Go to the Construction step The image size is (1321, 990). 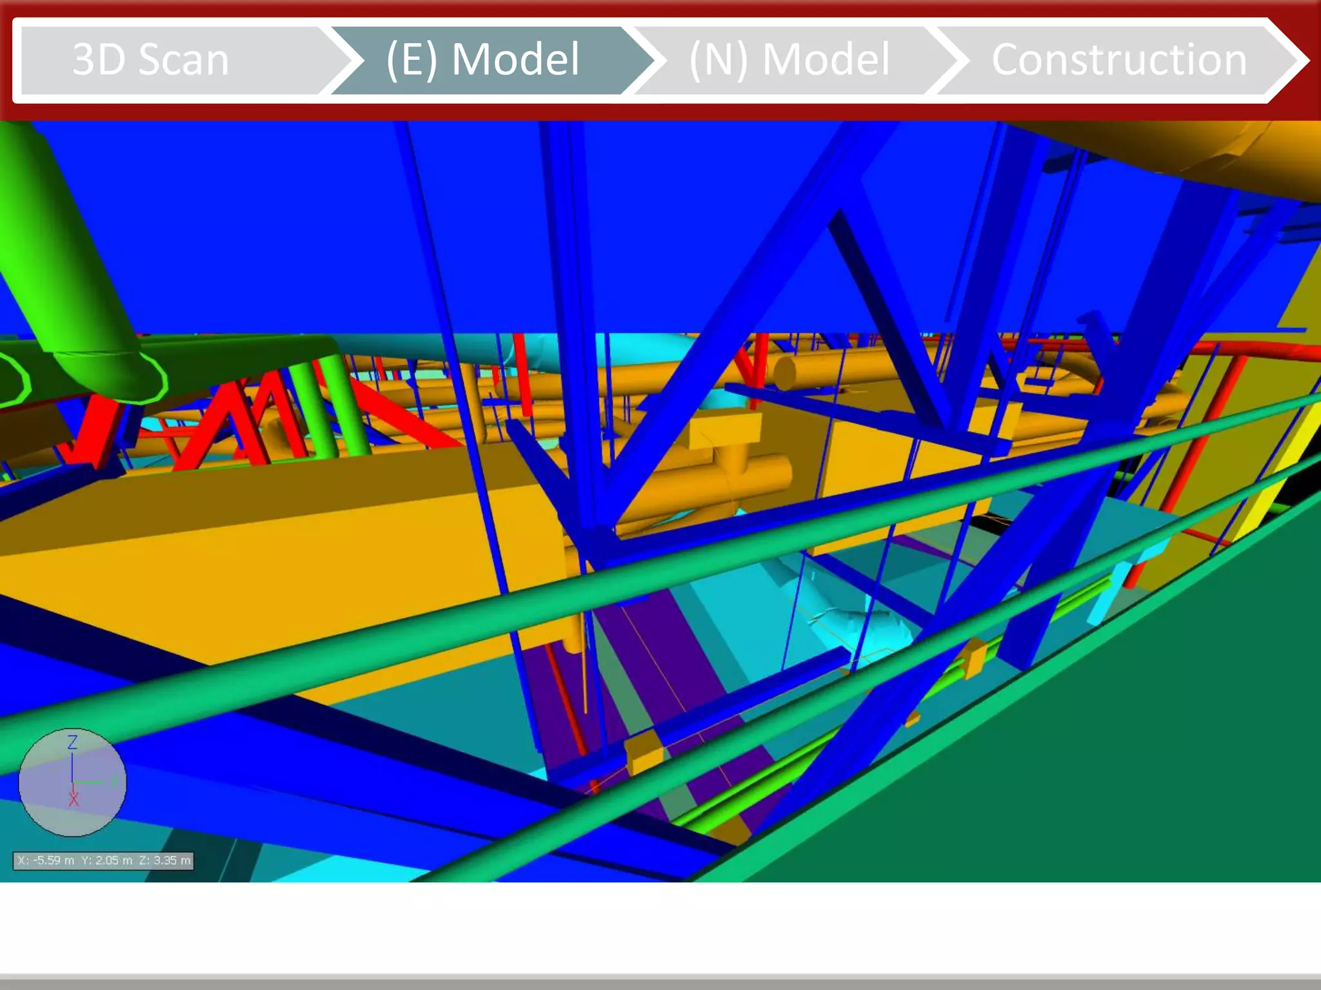pyautogui.click(x=1119, y=61)
